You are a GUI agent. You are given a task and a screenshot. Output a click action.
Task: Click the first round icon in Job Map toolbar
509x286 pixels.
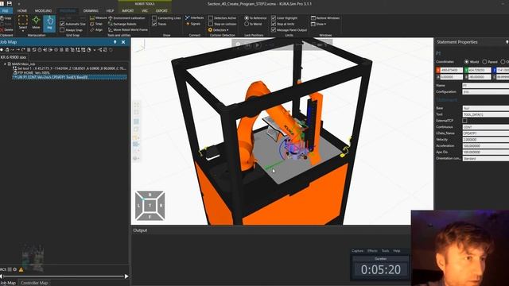click(x=2, y=50)
